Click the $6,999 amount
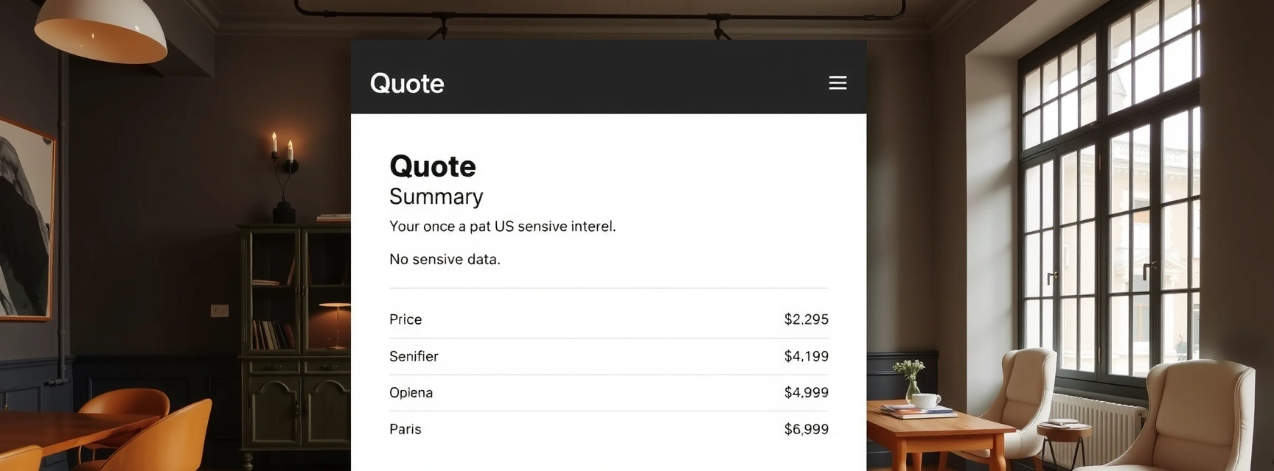Screen dimensions: 1274x471 point(806,429)
